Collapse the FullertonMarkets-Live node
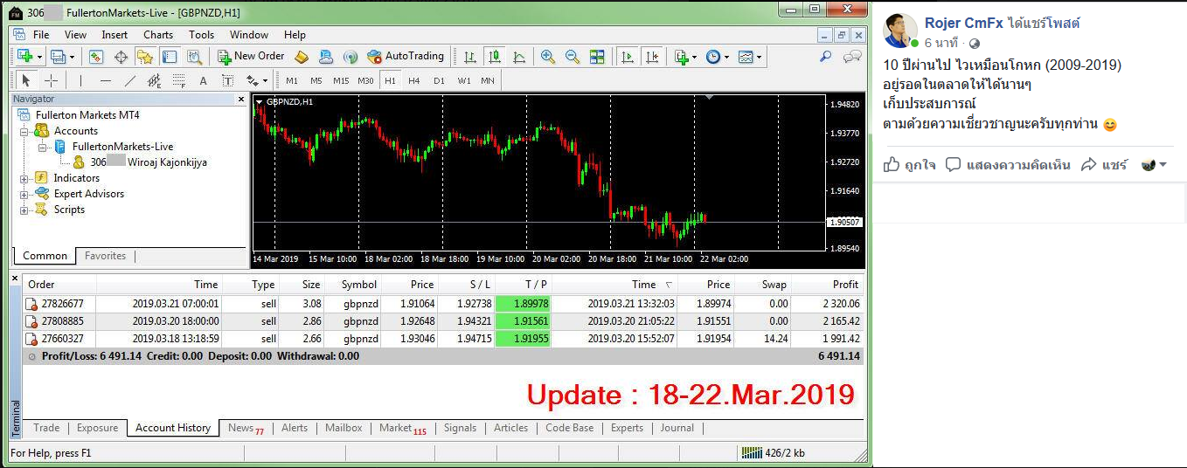Viewport: 1187px width, 468px height. (x=42, y=147)
